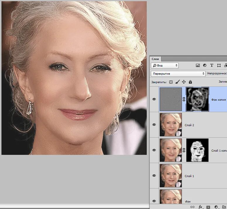Screen dimensions: 227x209
Task: Open the fx layer style menu
Action: (x=200, y=207)
